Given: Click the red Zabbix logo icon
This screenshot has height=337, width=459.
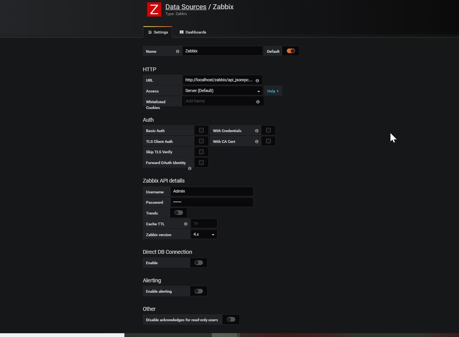Looking at the screenshot, I should 154,9.
